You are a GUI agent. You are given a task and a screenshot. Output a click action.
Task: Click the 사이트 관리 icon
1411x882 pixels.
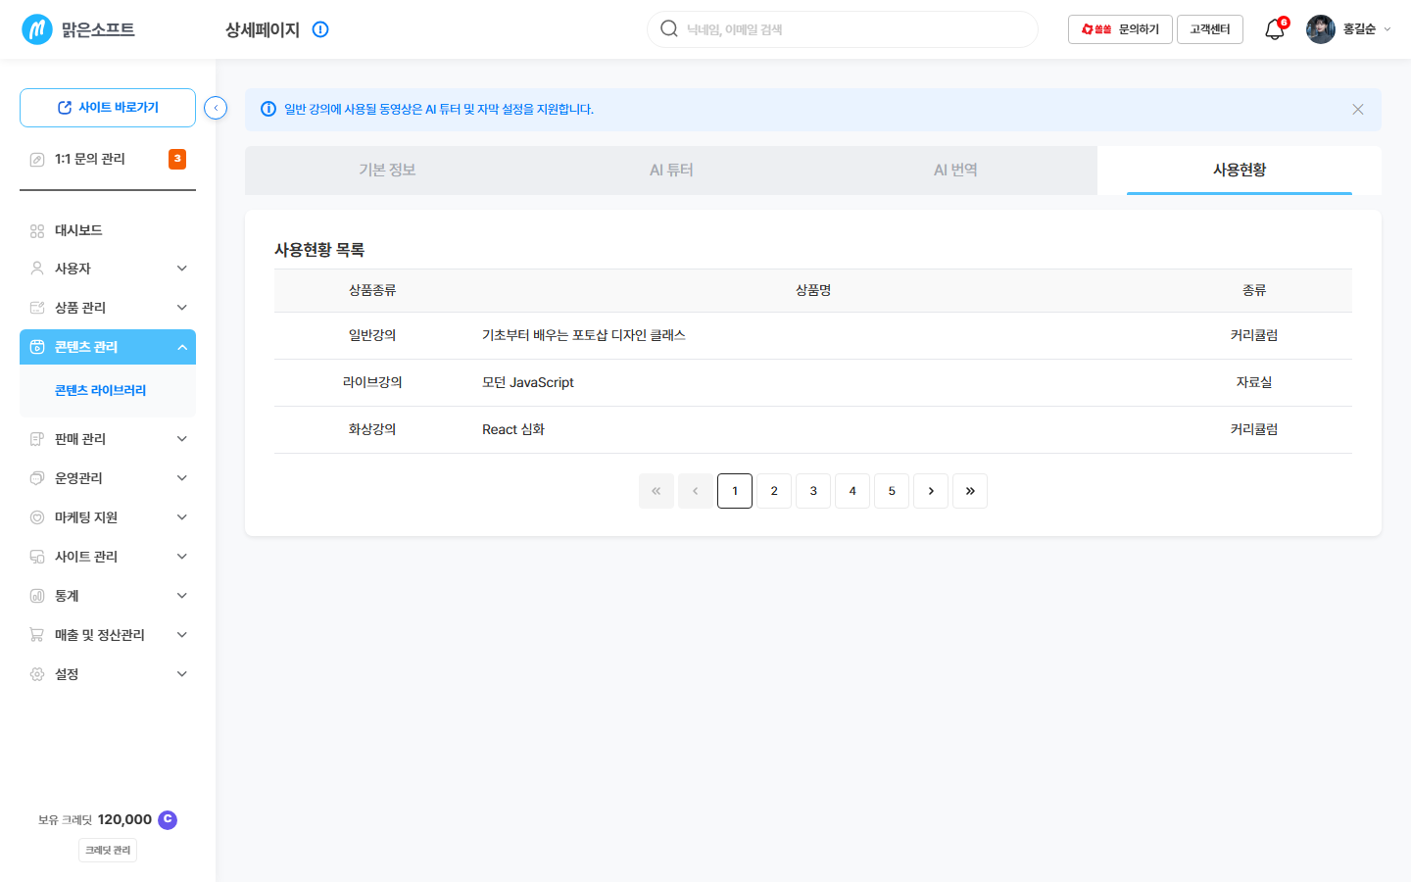click(x=37, y=557)
